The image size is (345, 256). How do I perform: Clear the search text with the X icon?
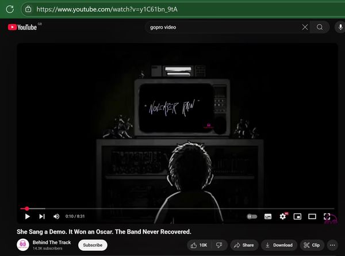click(x=305, y=27)
